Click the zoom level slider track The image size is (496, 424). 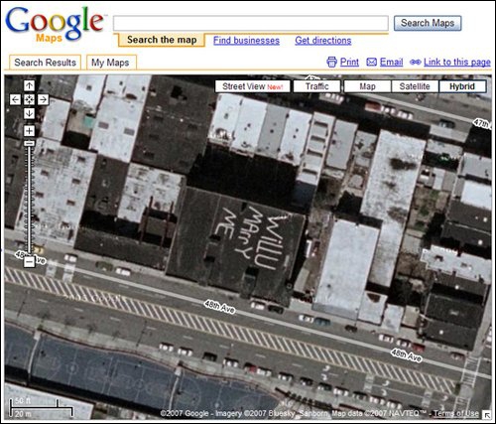click(x=29, y=199)
